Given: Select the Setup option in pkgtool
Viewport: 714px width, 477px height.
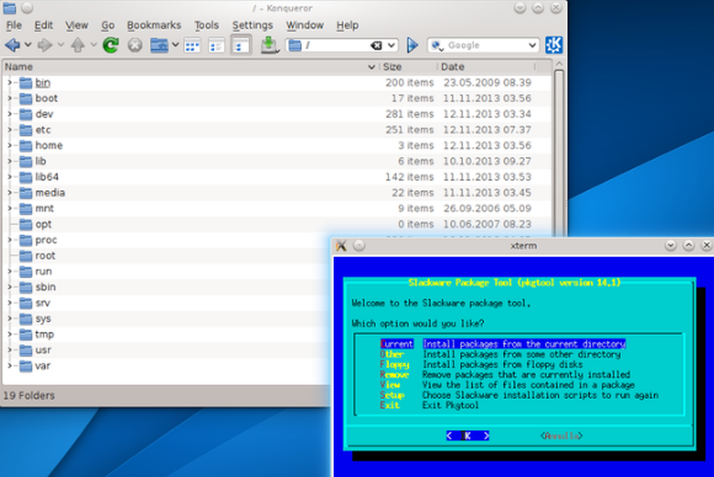Looking at the screenshot, I should (519, 396).
